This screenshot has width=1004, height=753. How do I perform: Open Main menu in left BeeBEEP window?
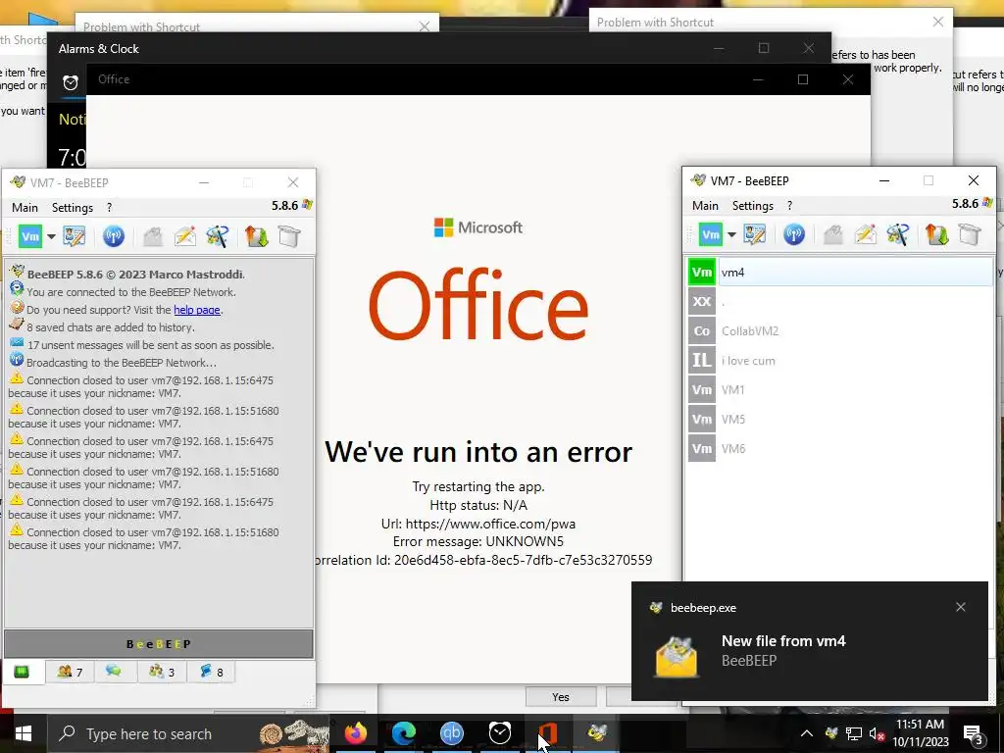point(25,208)
